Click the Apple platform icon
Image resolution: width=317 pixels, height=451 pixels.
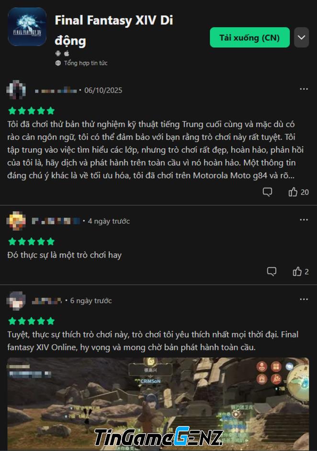[x=67, y=53]
